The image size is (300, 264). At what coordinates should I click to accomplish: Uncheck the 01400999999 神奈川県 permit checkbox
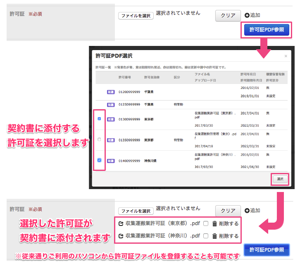tap(99, 160)
